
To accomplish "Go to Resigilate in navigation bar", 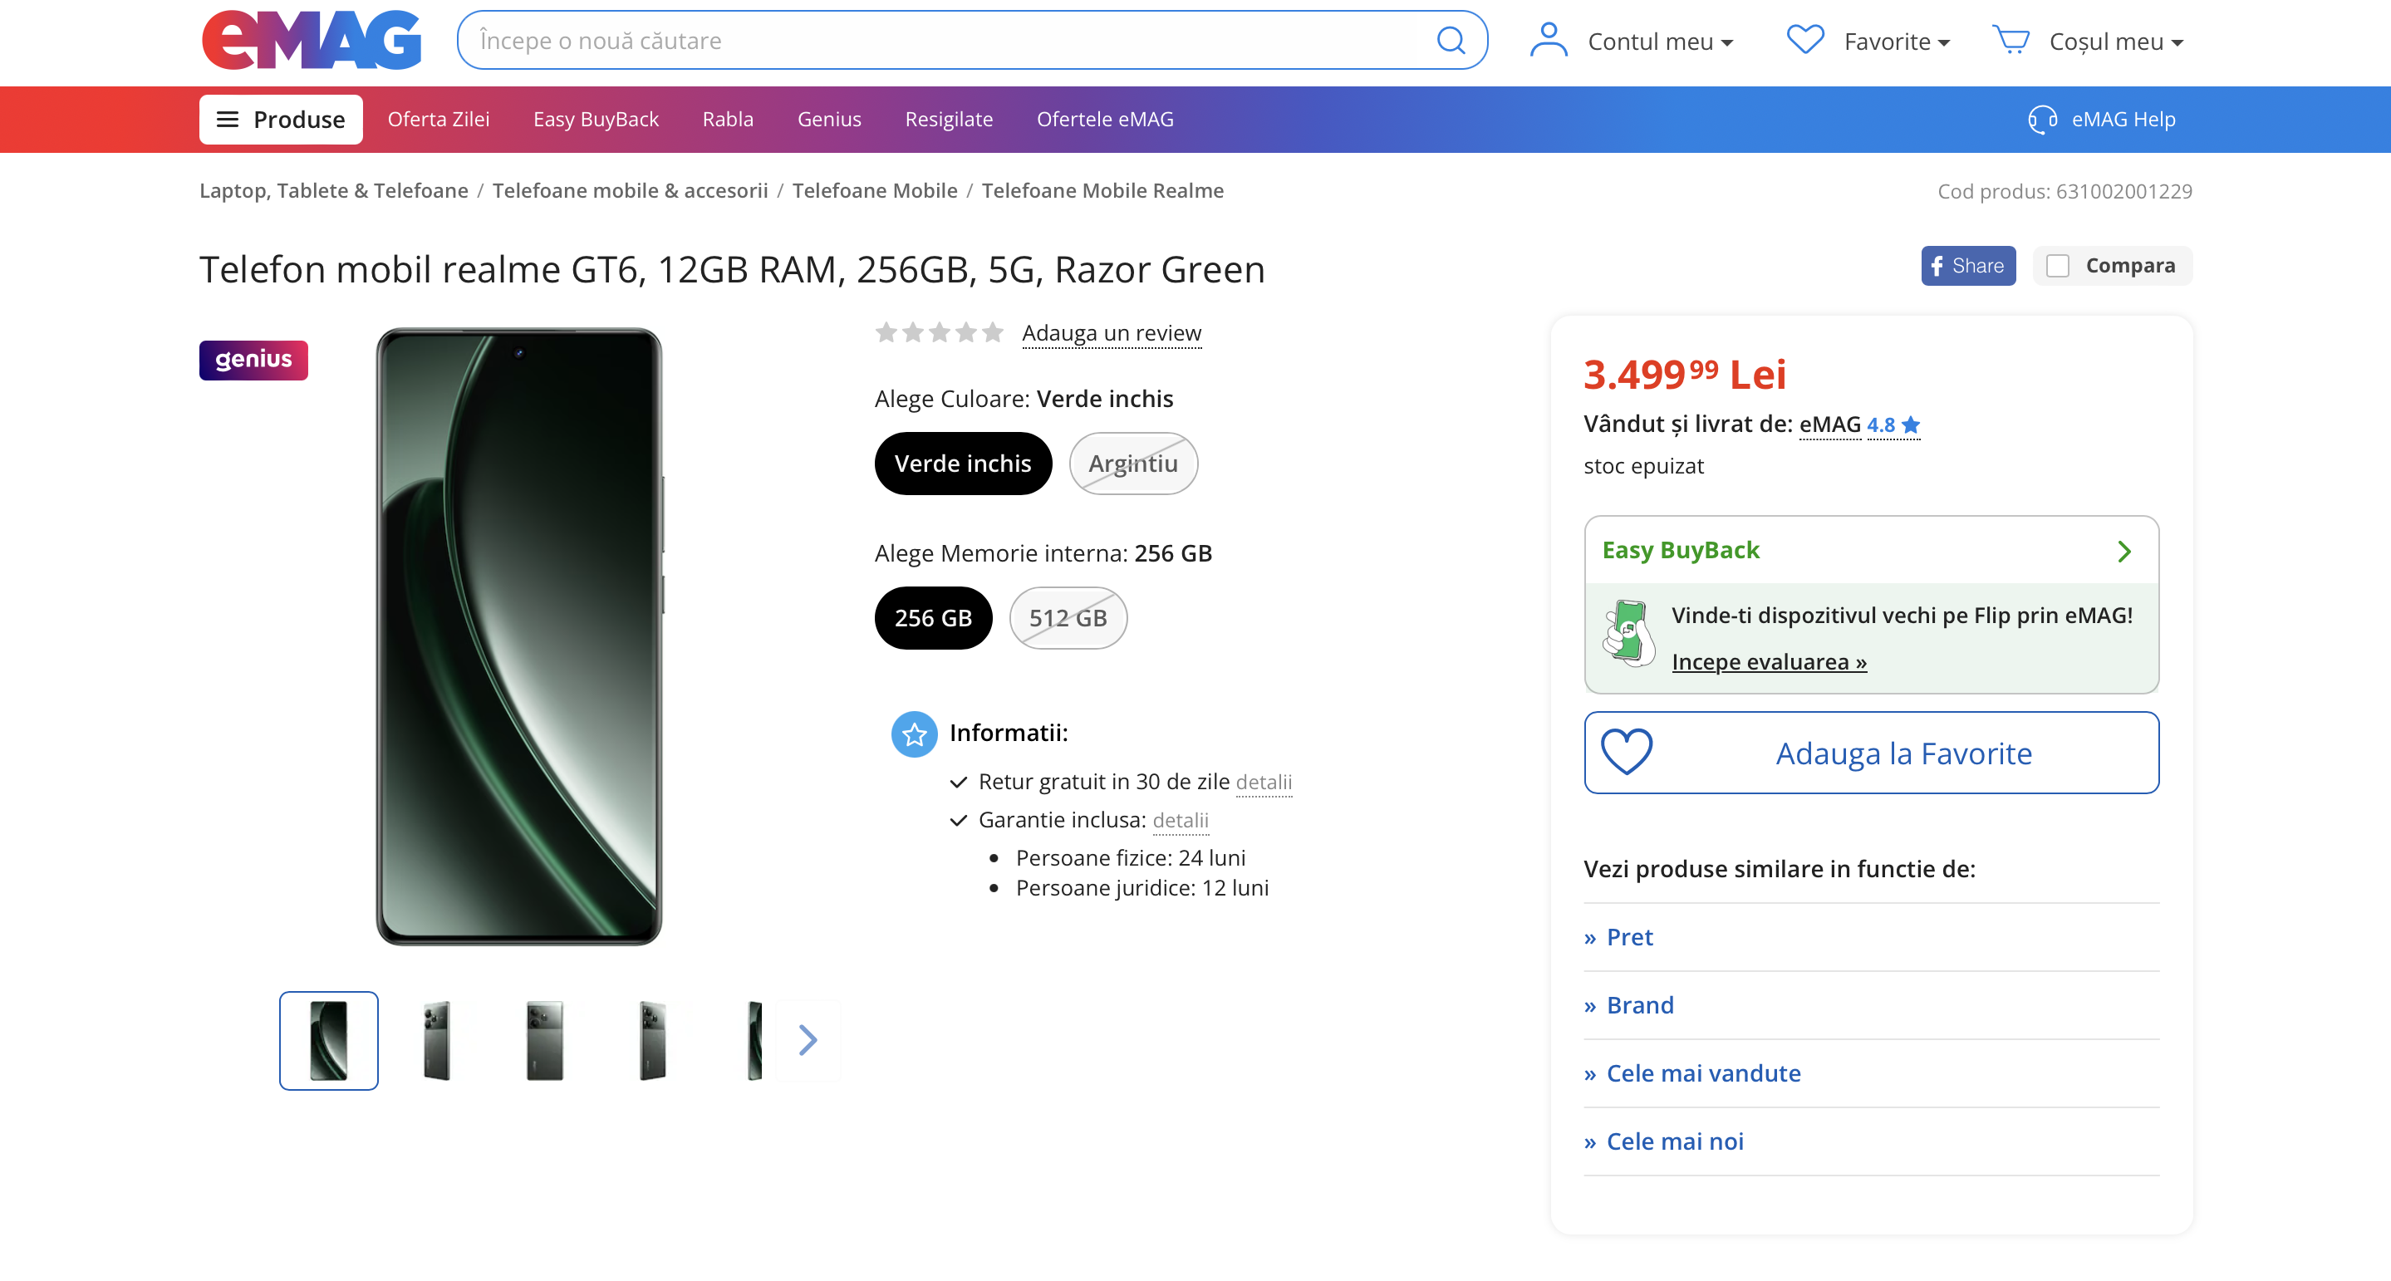I will [x=949, y=120].
